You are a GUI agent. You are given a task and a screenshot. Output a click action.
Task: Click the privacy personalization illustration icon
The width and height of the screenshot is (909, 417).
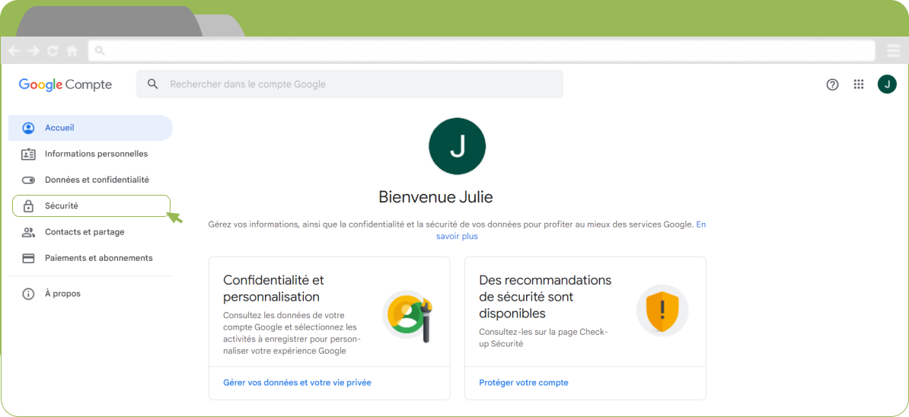pyautogui.click(x=408, y=317)
